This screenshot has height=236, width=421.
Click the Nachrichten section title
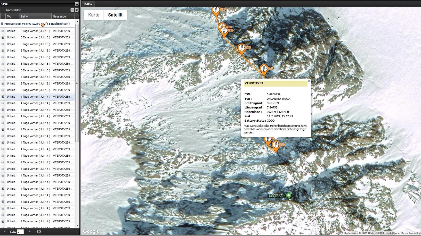point(14,10)
